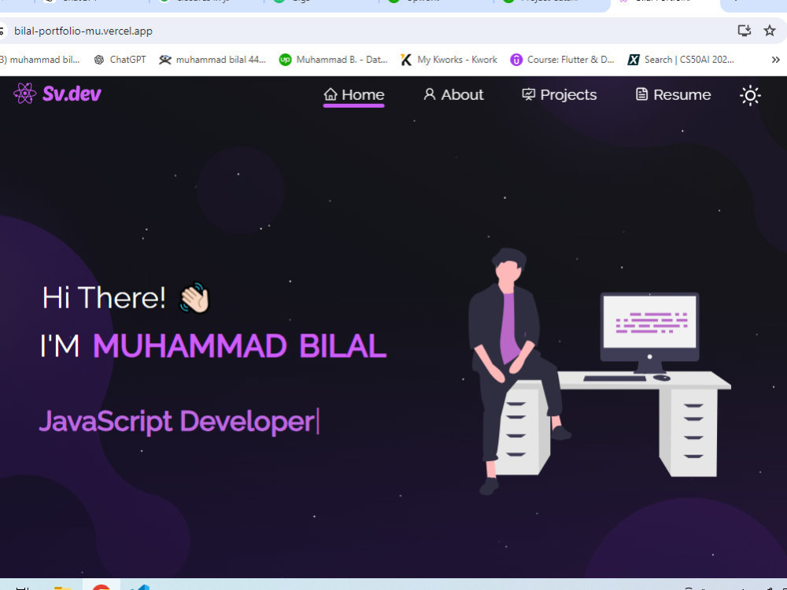
Task: Click the About person icon in navbar
Action: pos(429,94)
